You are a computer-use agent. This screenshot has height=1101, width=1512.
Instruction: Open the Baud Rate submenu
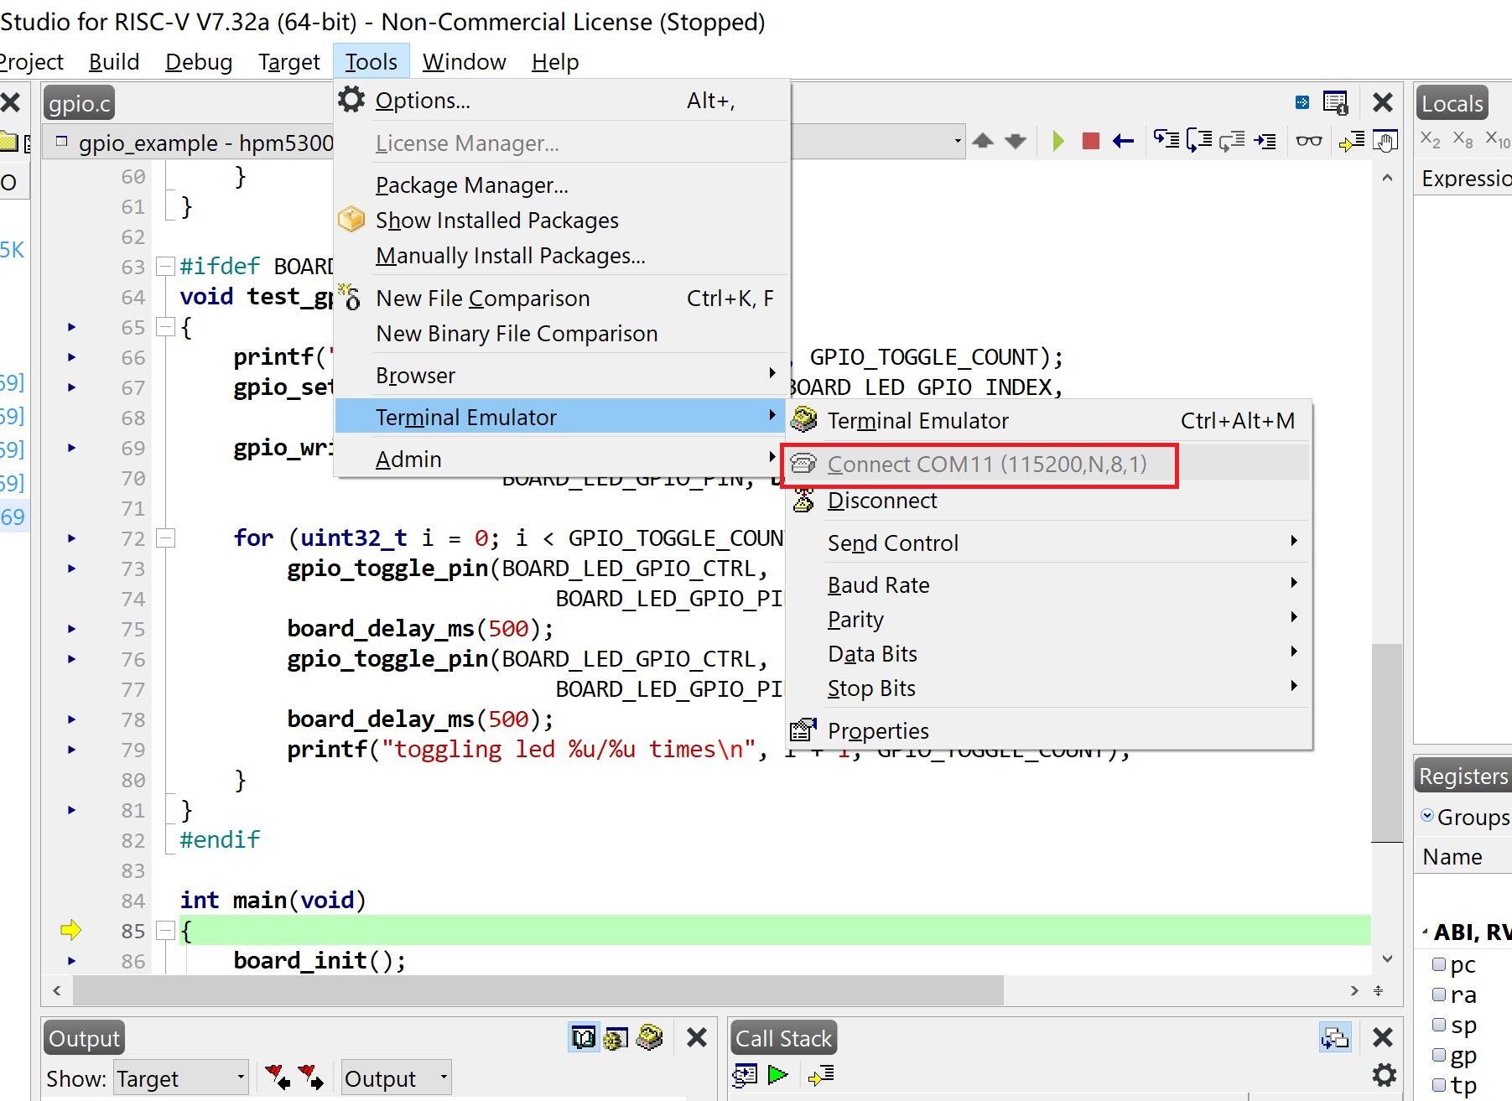(1048, 584)
